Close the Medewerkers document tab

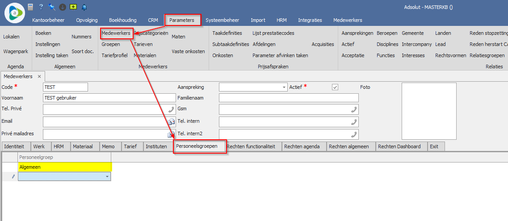pyautogui.click(x=39, y=76)
